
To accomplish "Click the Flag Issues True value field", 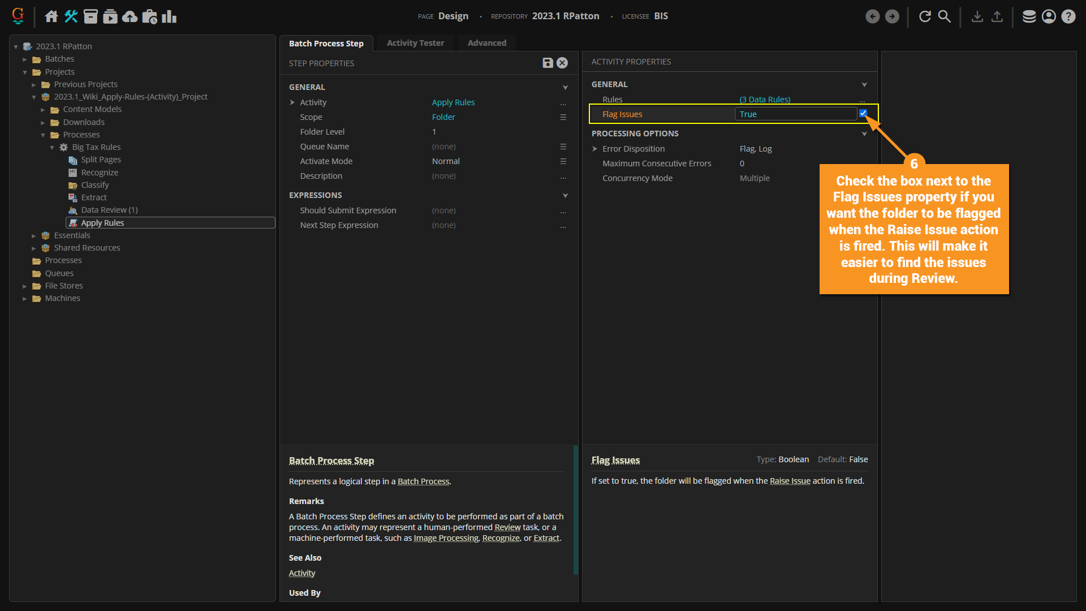I will click(x=795, y=114).
